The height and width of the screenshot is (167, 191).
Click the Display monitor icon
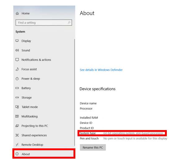tap(17, 41)
